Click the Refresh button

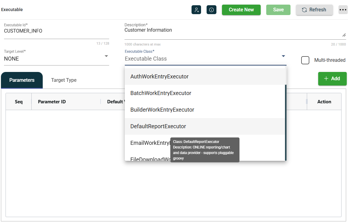pos(314,10)
